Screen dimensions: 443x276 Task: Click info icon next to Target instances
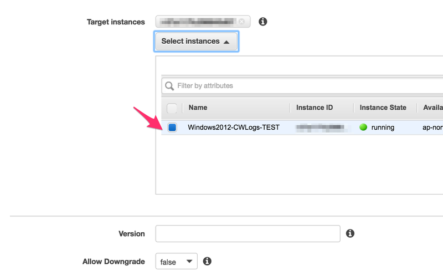(262, 22)
